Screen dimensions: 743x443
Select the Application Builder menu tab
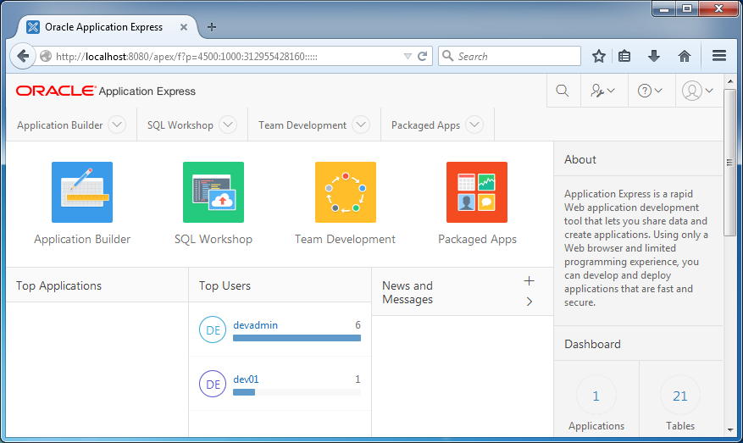point(59,125)
